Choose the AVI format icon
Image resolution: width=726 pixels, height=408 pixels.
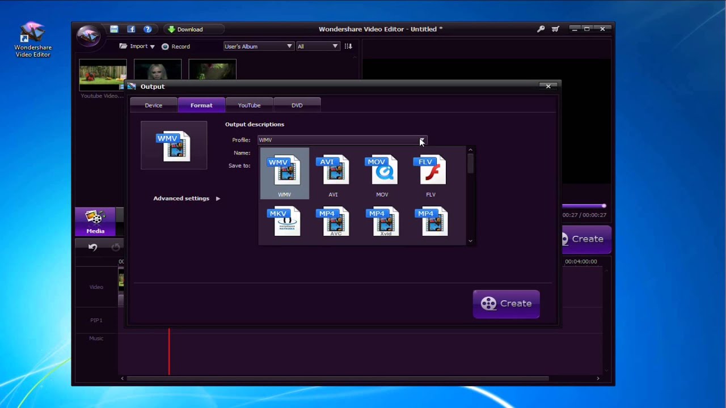point(334,170)
